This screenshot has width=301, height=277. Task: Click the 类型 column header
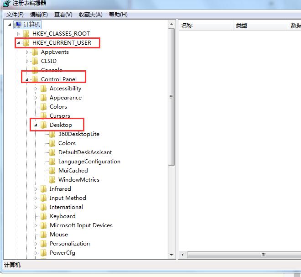click(x=260, y=26)
